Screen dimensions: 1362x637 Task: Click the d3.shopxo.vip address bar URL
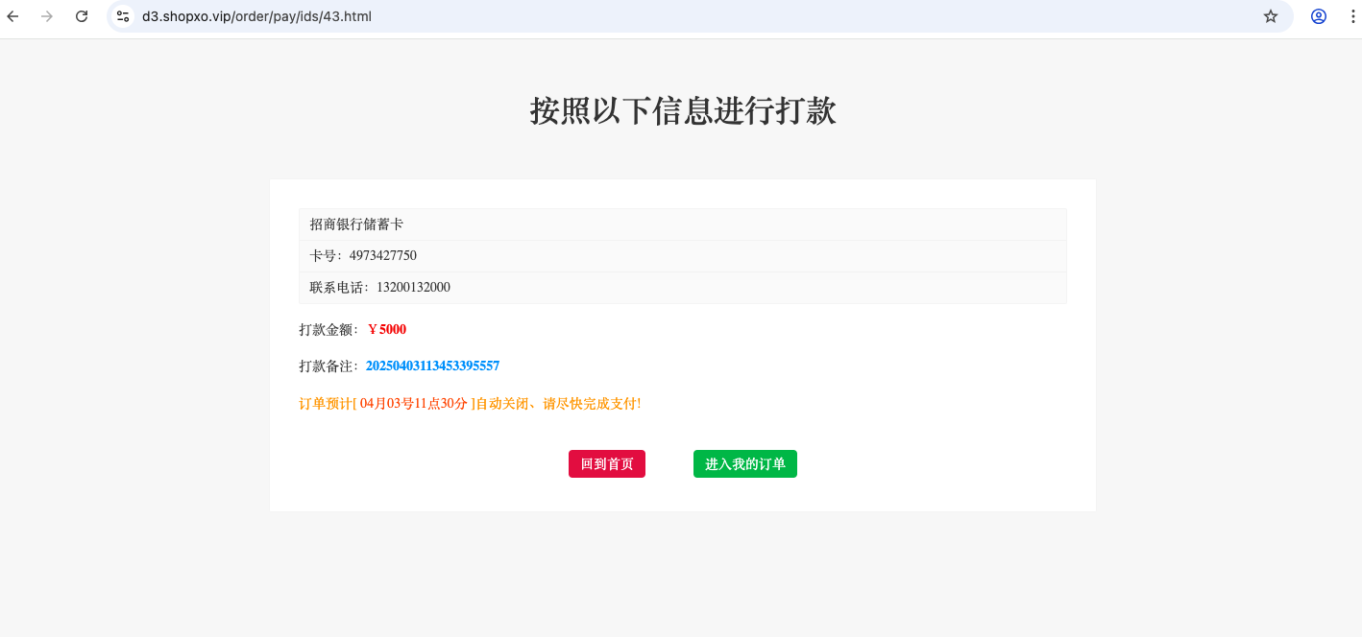pos(256,16)
